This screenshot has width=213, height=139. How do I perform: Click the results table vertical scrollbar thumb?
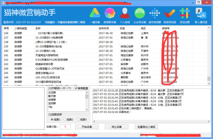209,78
